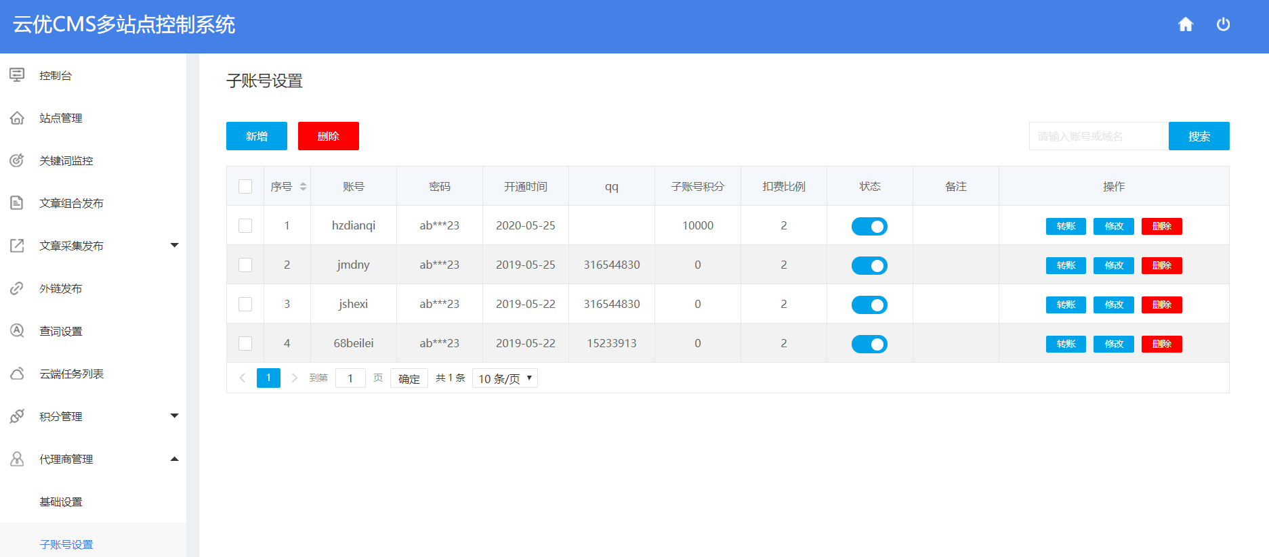Toggle status switch for 68beilei
Screen dimensions: 1269x557
pyautogui.click(x=869, y=344)
